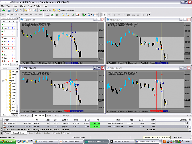This screenshot has width=192, height=144.
Task: Close the Market Watch panel
Action: (18, 18)
